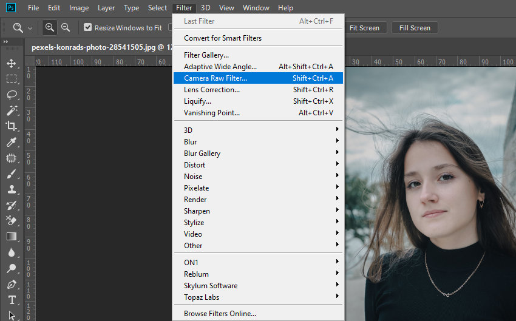This screenshot has height=321, width=516.
Task: Open the Skylum Software submenu
Action: 259,285
